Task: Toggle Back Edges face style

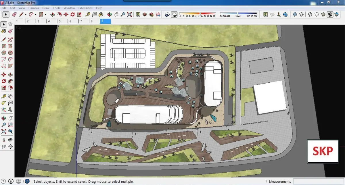Action: point(301,14)
